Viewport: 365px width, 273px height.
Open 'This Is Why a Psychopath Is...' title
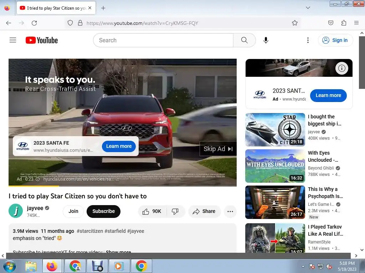tap(325, 193)
